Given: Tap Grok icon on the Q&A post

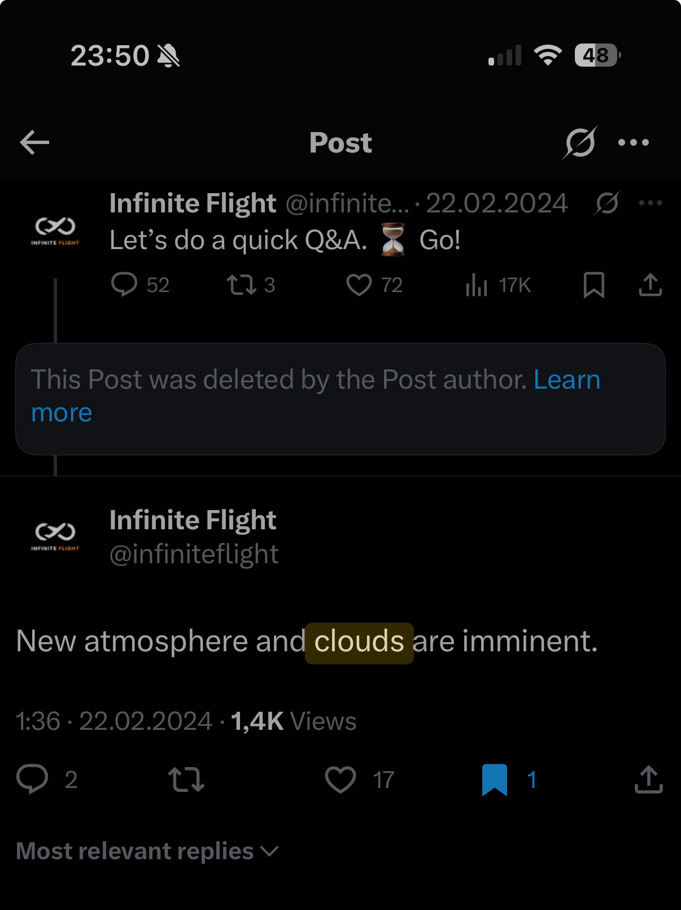Looking at the screenshot, I should [607, 203].
